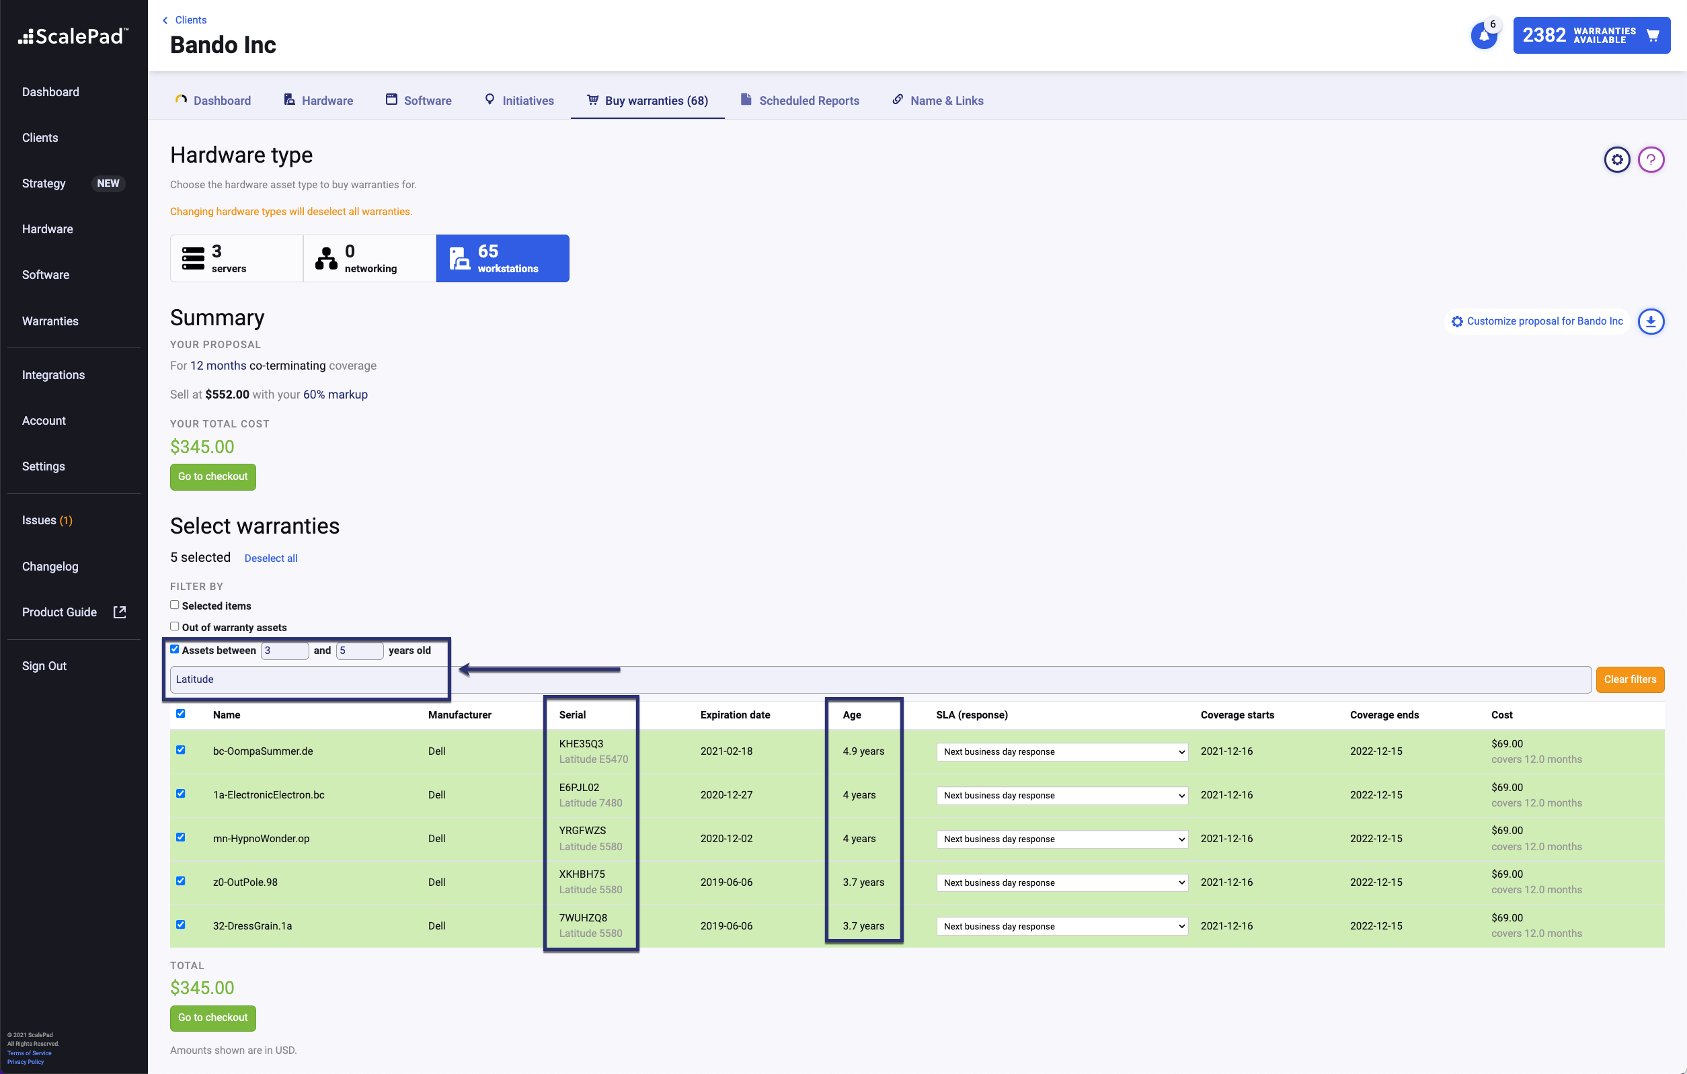The image size is (1687, 1074).
Task: Open Product Guide external link icon
Action: tap(120, 612)
